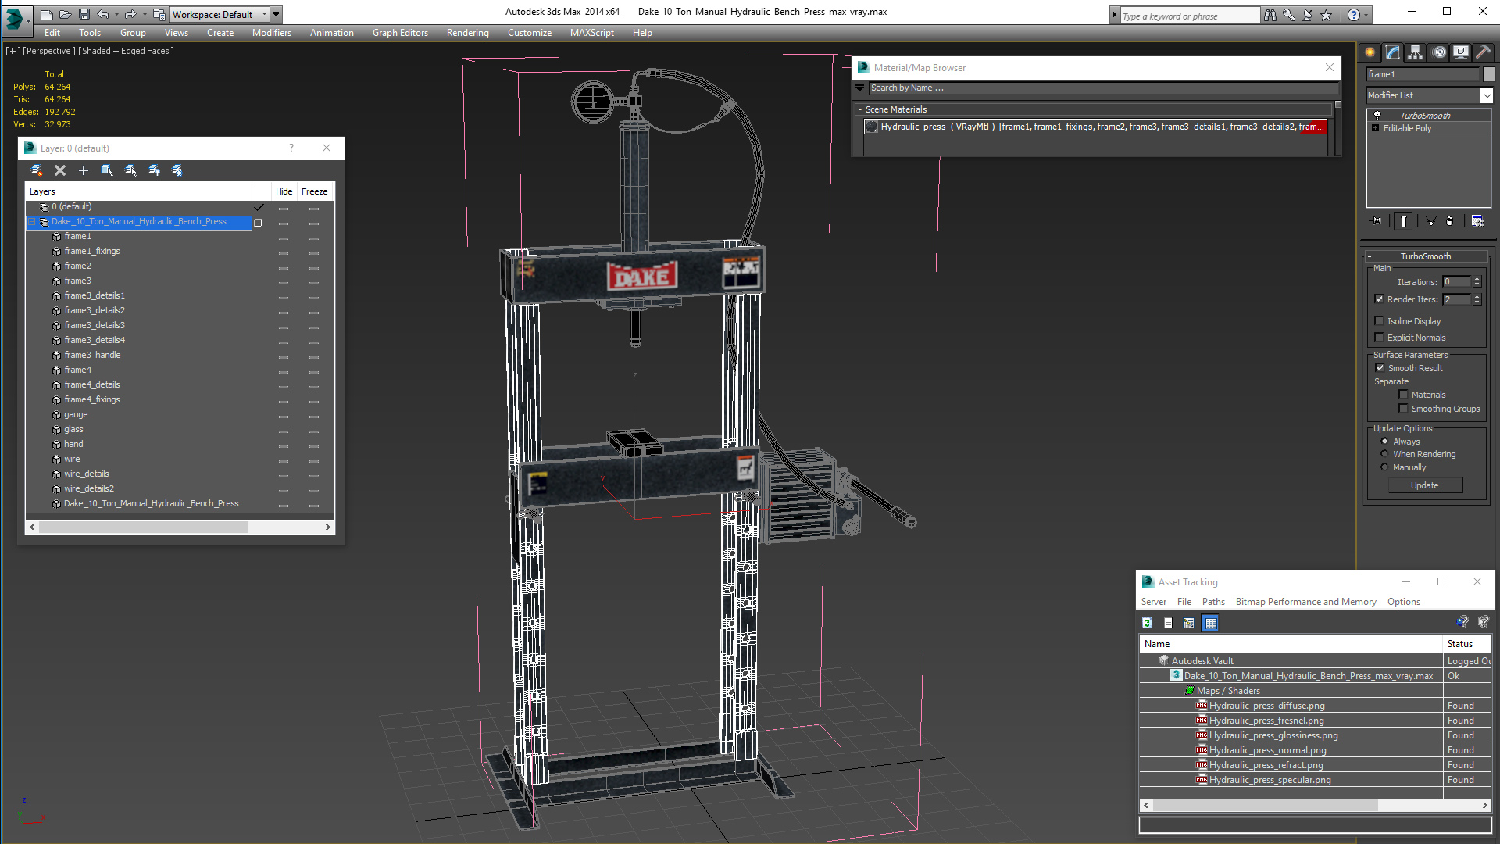The width and height of the screenshot is (1500, 844).
Task: Open the Modifier List dropdown
Action: 1485,95
